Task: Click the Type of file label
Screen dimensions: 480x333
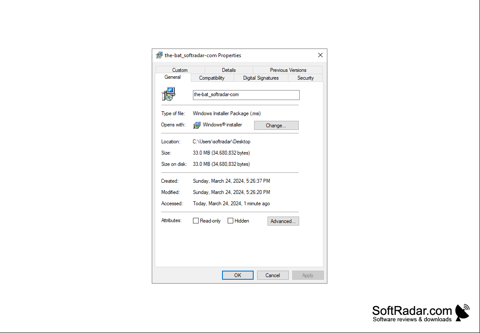Action: point(173,113)
